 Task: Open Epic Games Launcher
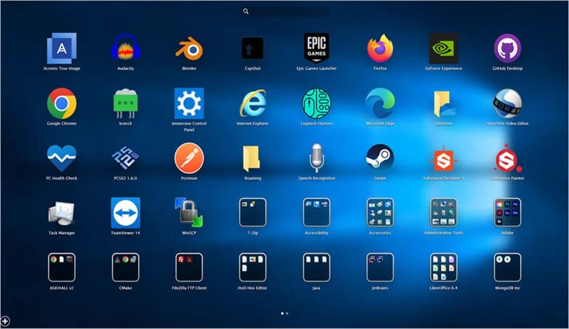[x=316, y=48]
